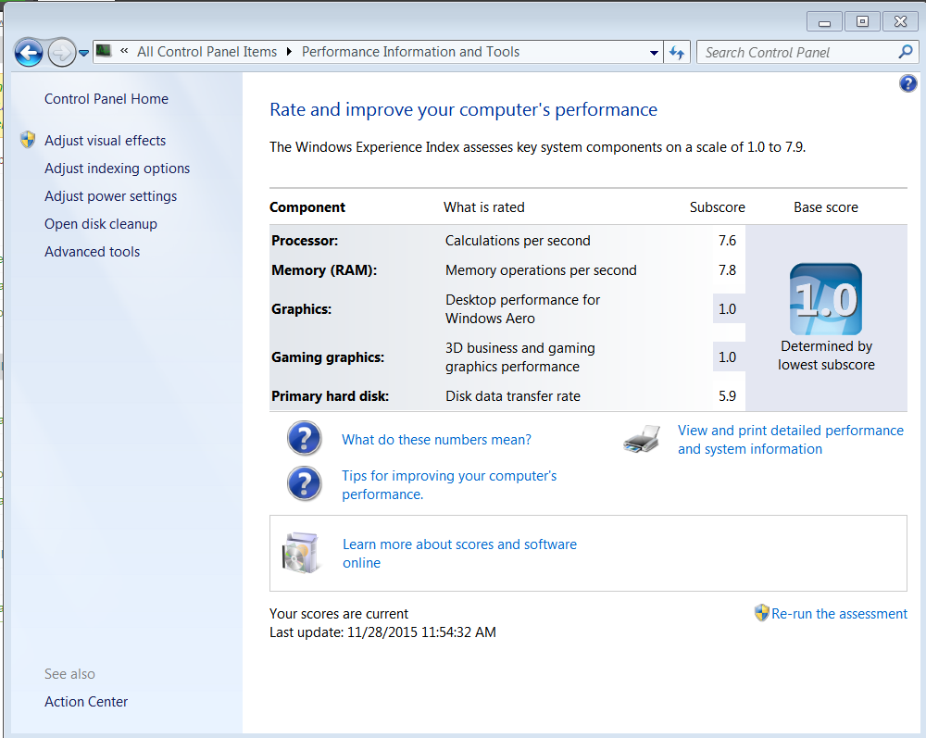Viewport: 926px width, 738px height.
Task: Open Adjust power settings
Action: pyautogui.click(x=110, y=196)
